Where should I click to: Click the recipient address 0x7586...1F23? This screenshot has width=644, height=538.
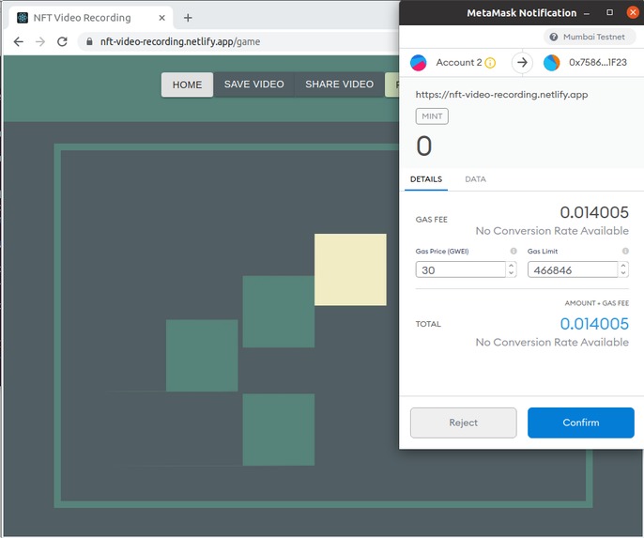(598, 62)
